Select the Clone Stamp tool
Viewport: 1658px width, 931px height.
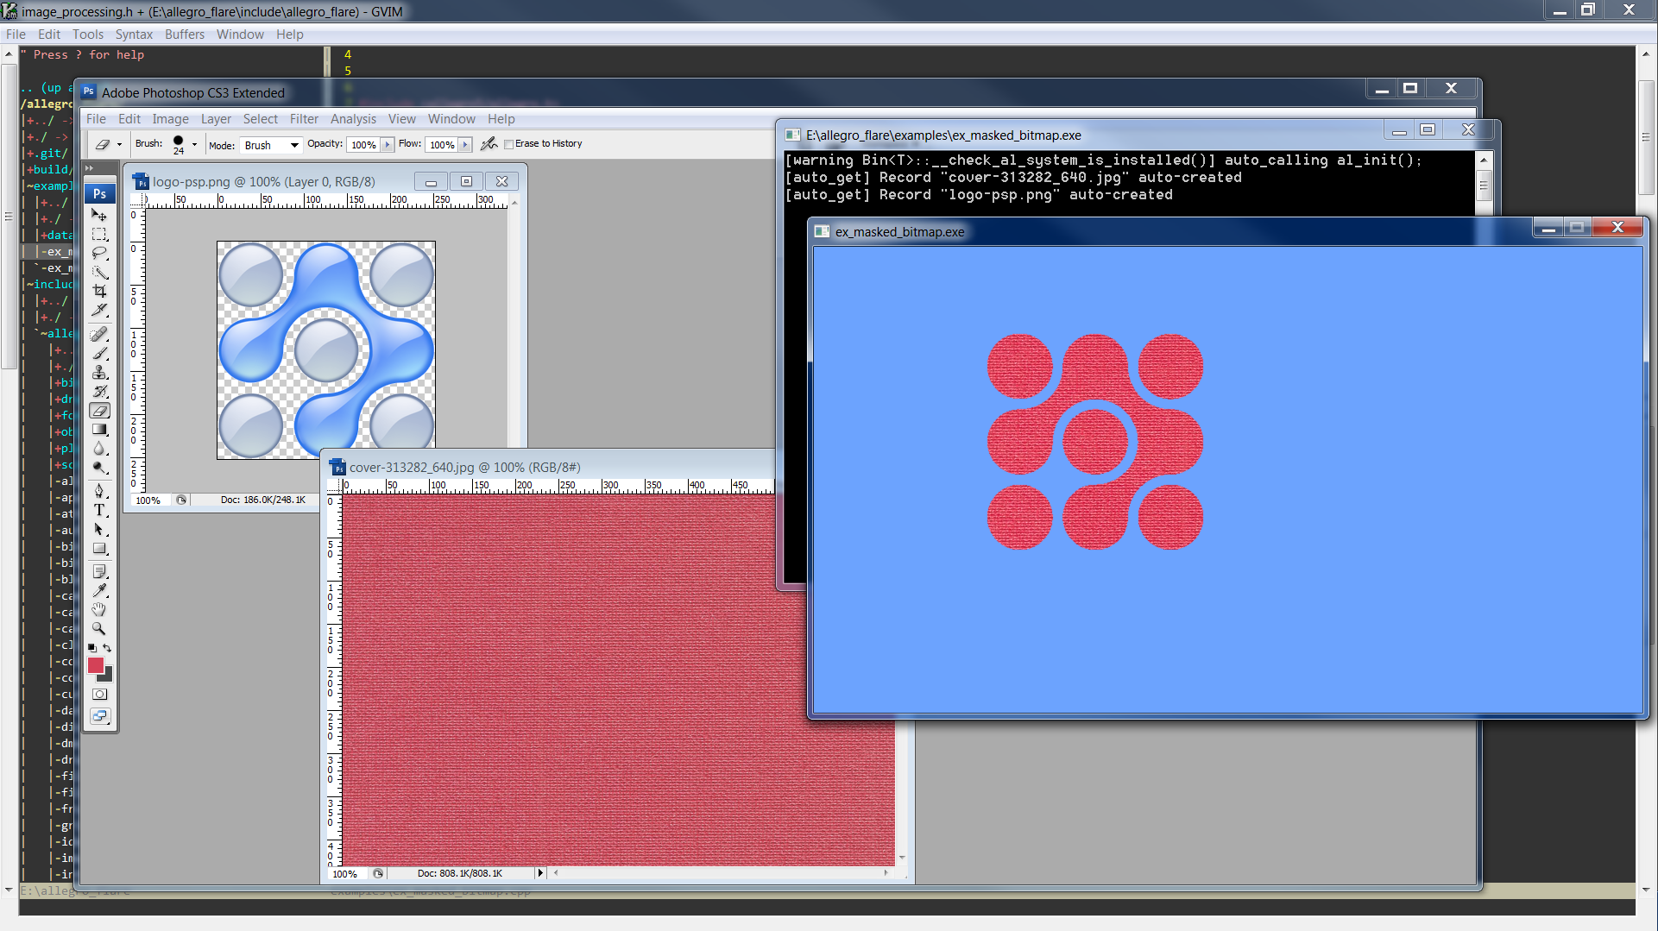tap(99, 372)
